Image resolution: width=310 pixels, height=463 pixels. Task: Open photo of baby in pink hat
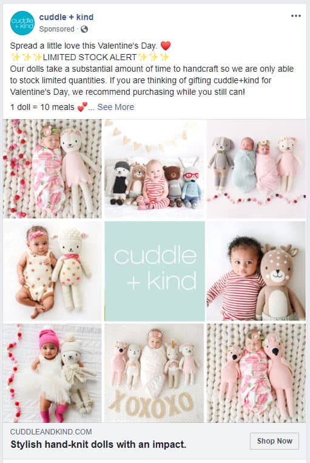click(52, 373)
